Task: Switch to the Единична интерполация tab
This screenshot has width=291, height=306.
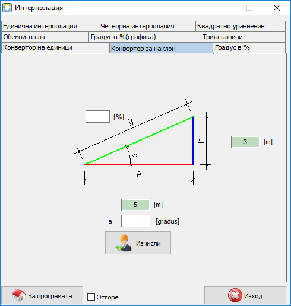Action: [50, 26]
